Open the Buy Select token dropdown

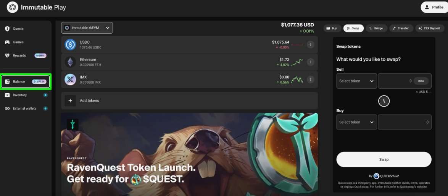[x=356, y=122]
